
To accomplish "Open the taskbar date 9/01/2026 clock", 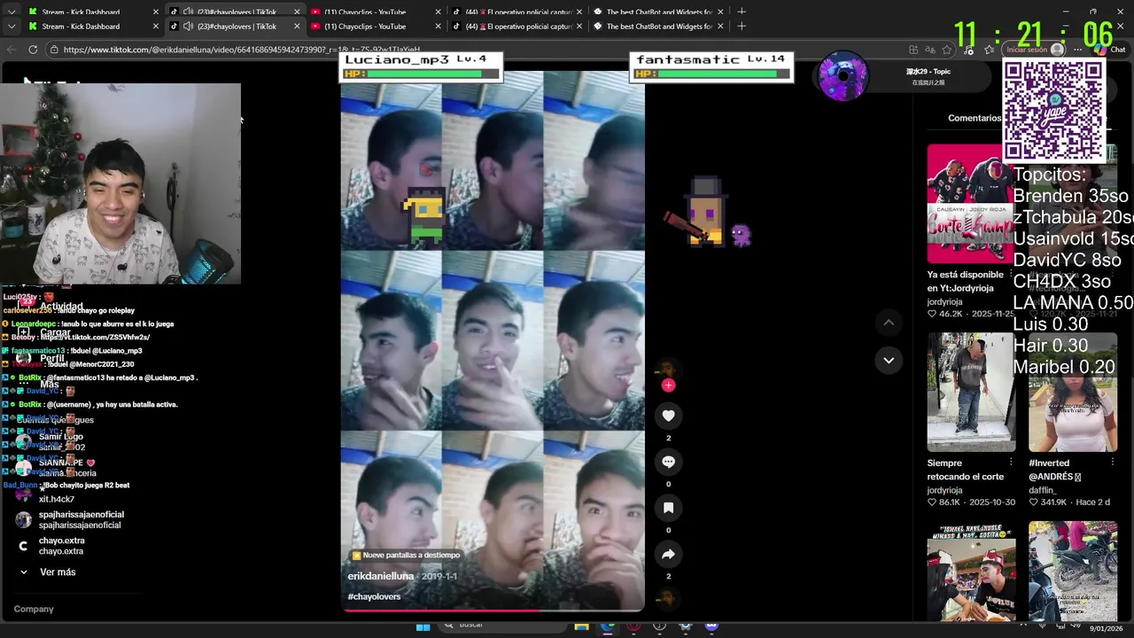I will [1106, 628].
